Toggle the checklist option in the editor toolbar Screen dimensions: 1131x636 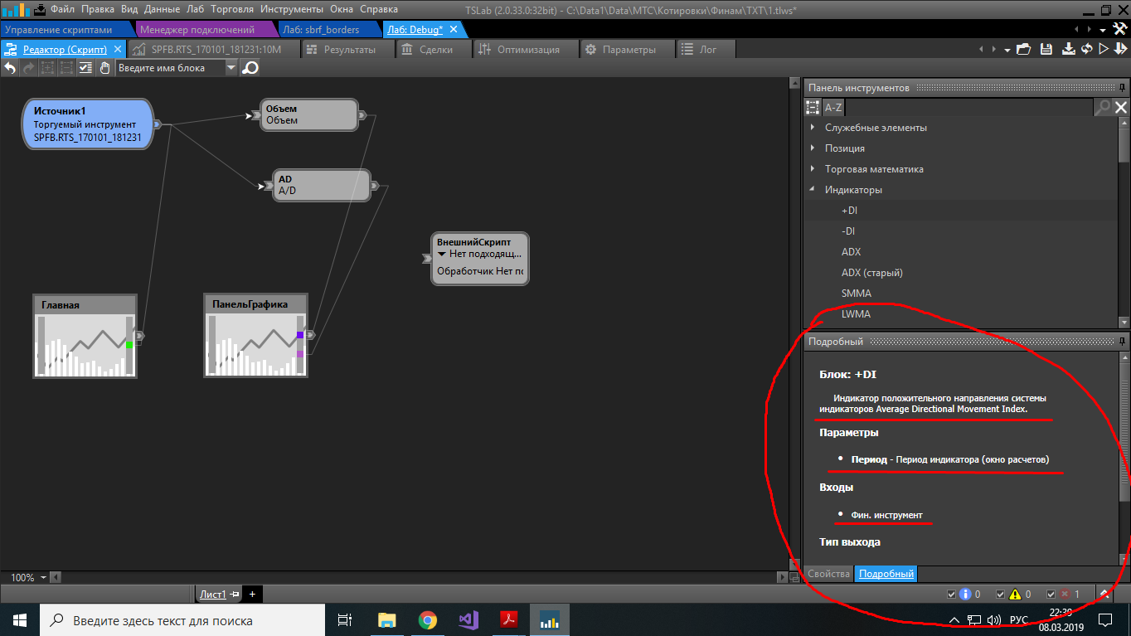(x=85, y=68)
